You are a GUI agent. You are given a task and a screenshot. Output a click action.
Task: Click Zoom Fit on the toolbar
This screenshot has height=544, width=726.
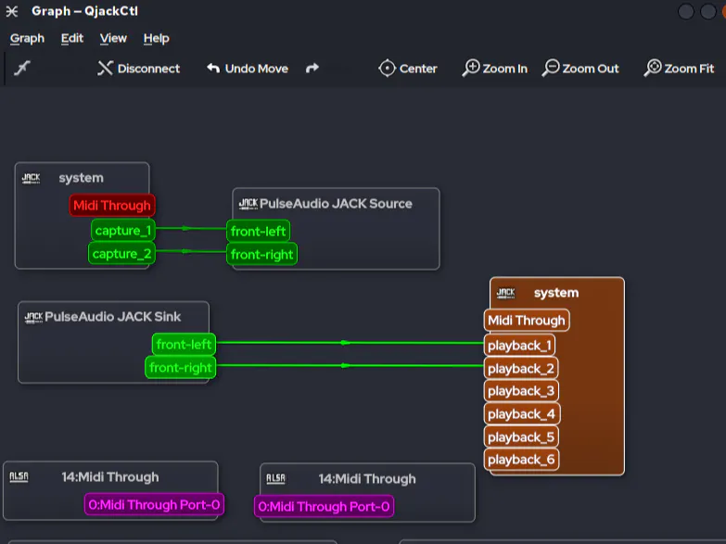pos(680,69)
